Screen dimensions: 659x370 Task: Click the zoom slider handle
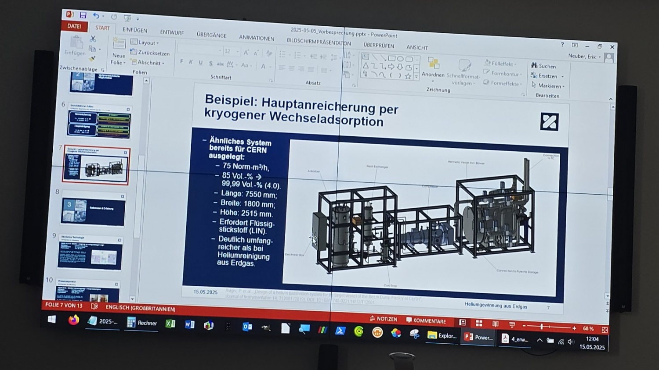pyautogui.click(x=542, y=327)
